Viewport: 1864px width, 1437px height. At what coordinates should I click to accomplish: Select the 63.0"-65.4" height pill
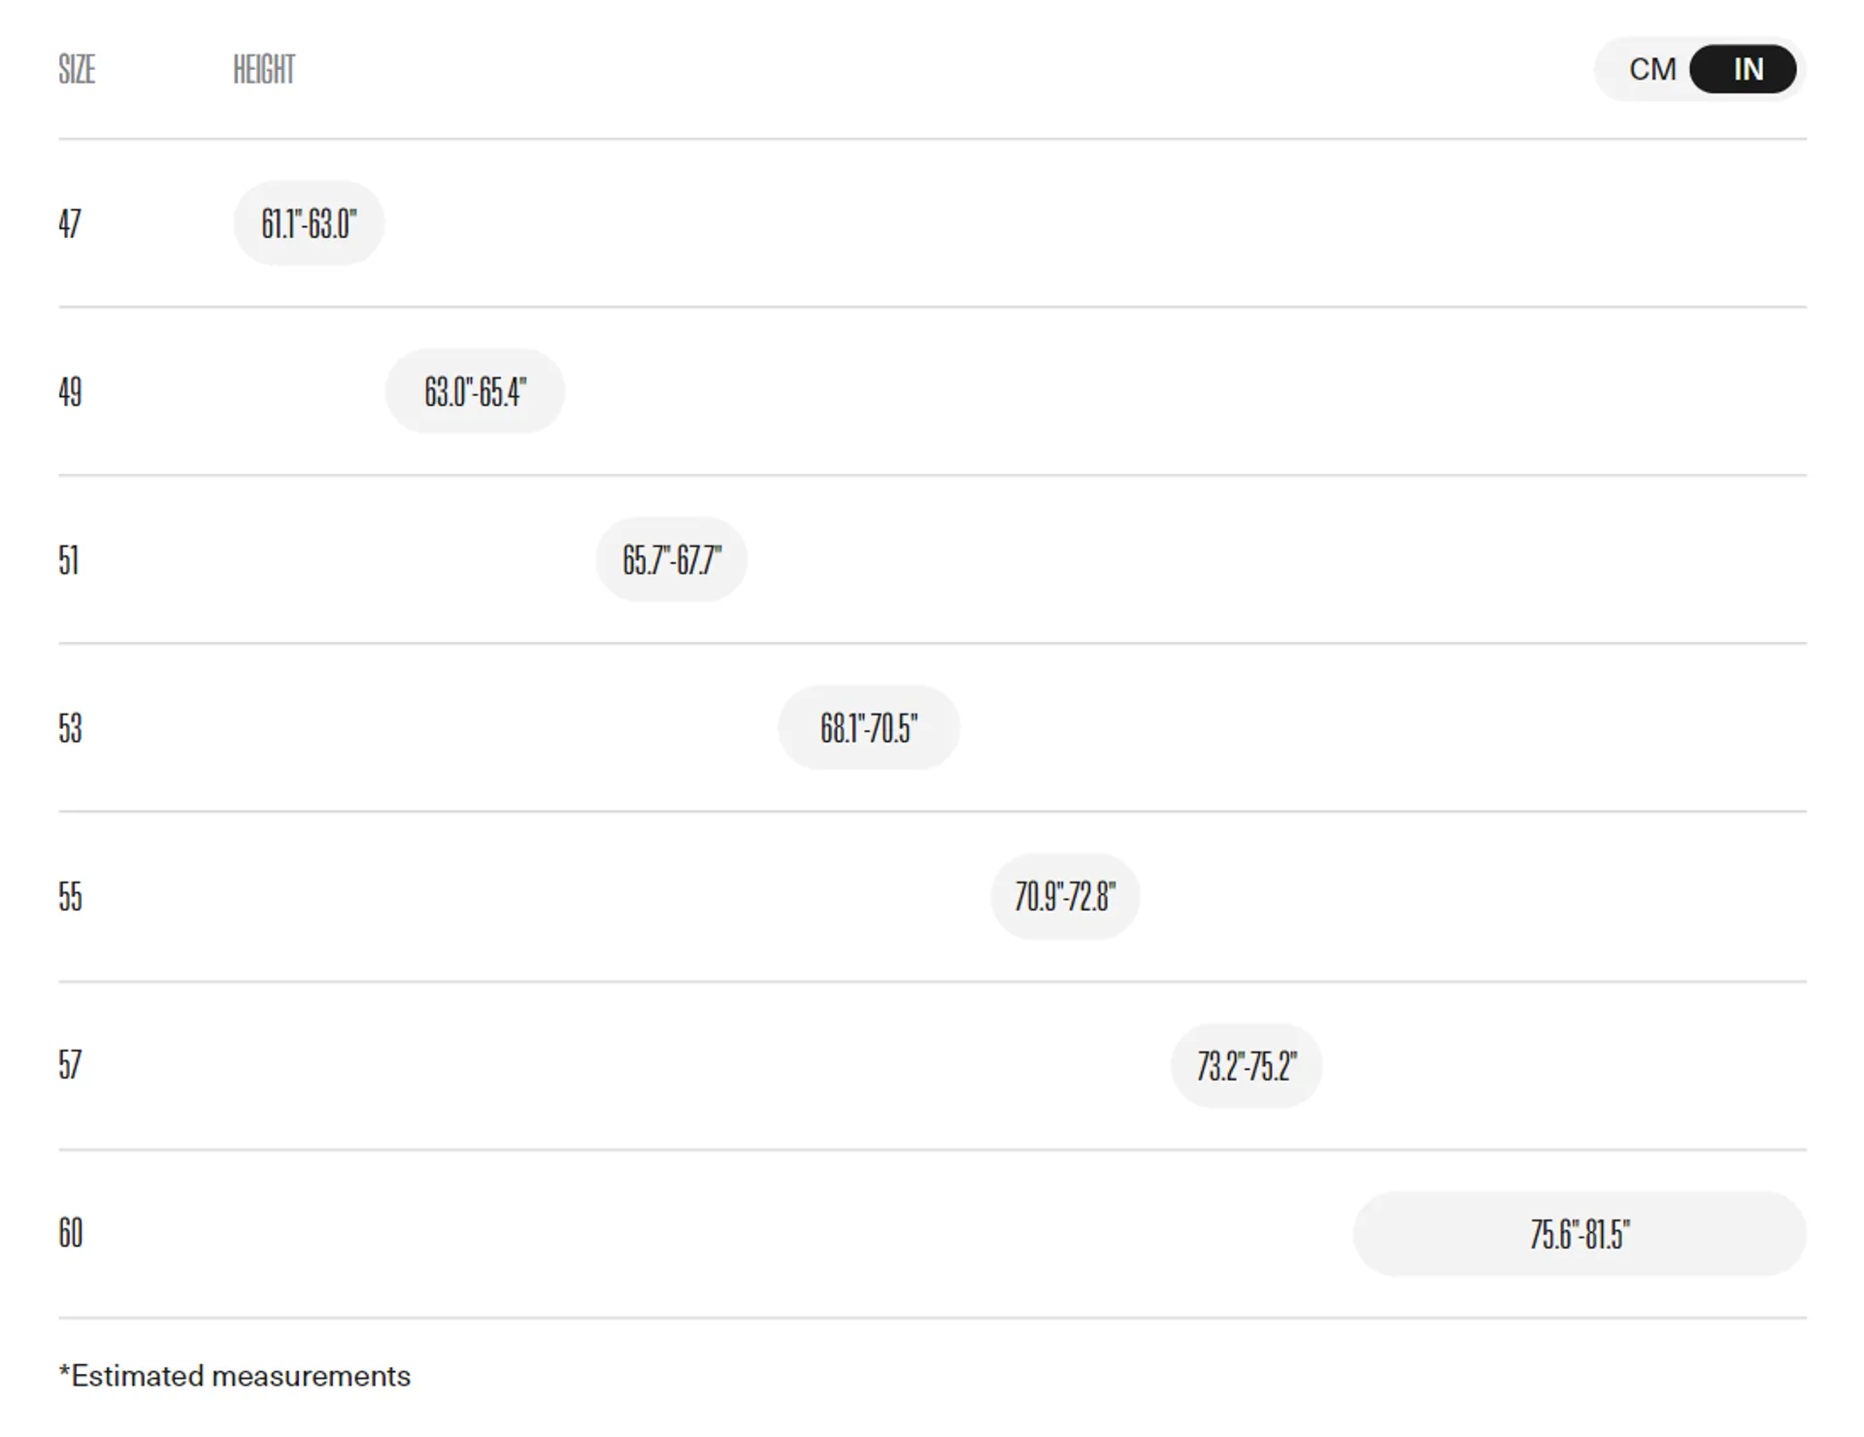tap(475, 391)
